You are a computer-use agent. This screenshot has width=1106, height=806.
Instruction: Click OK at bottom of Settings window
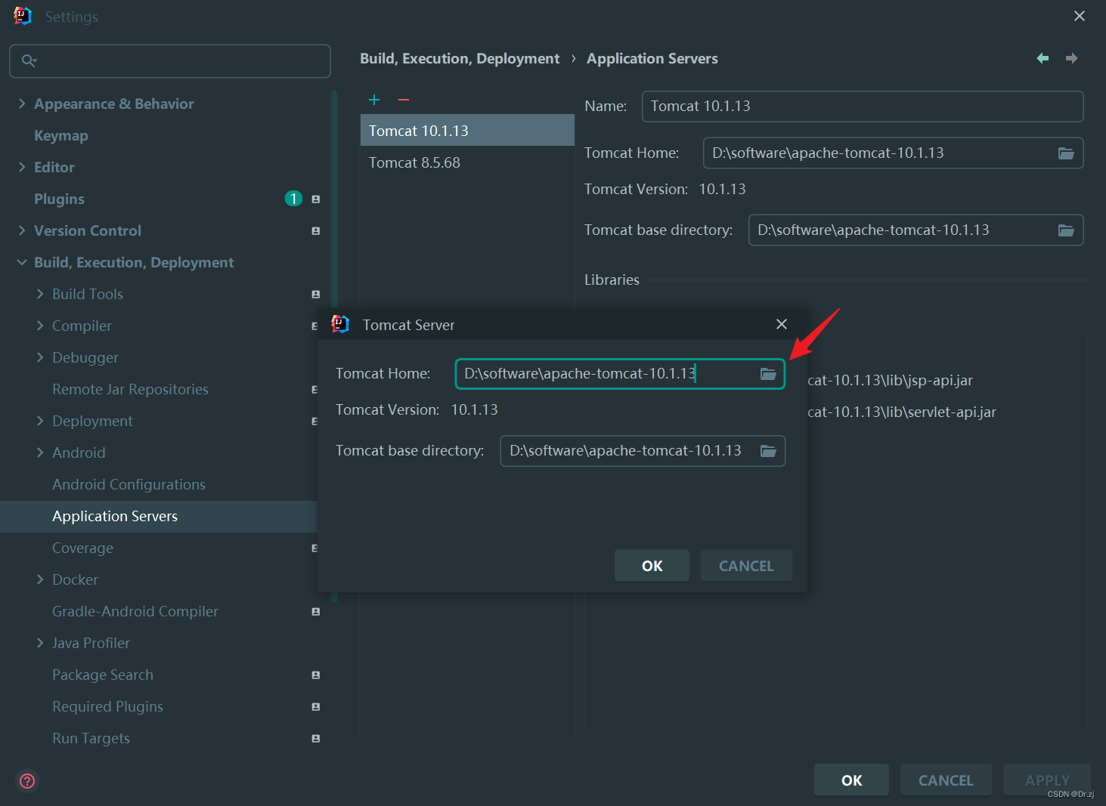click(851, 780)
